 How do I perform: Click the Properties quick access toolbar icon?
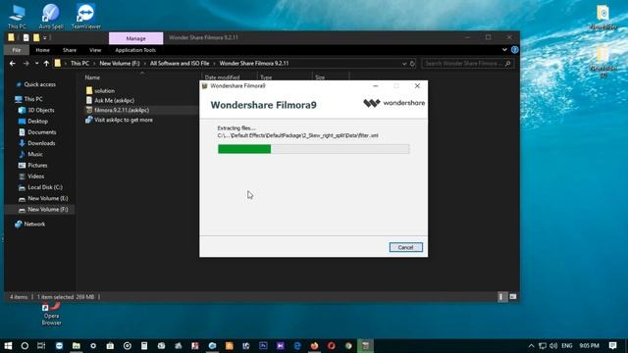[x=26, y=37]
